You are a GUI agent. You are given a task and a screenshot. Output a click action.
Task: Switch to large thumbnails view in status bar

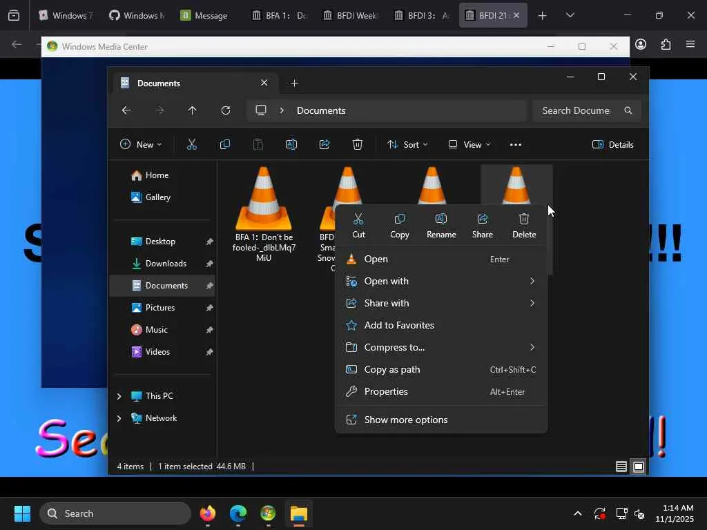coord(639,467)
